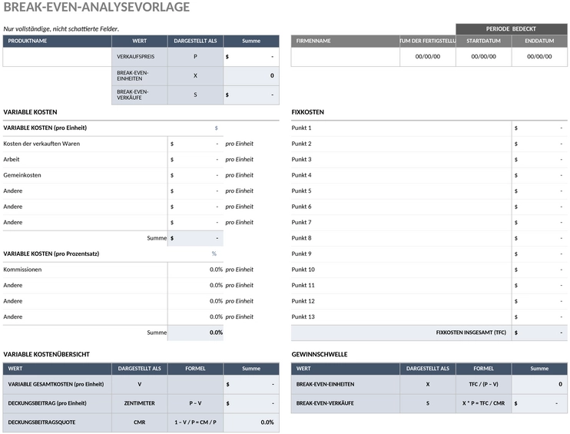
Task: Select formula cell 1 – V / P = CM / P
Action: (195, 422)
